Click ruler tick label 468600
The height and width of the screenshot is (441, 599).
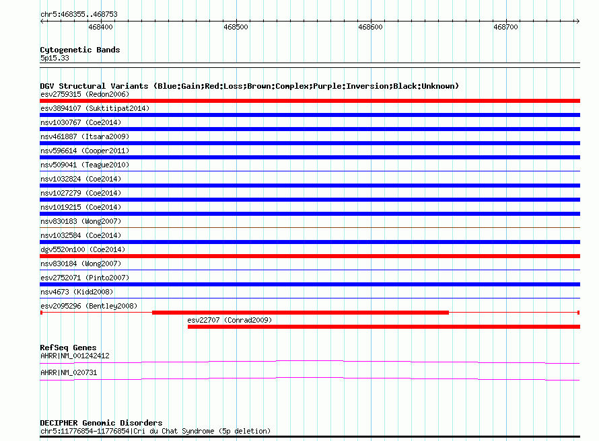[370, 27]
